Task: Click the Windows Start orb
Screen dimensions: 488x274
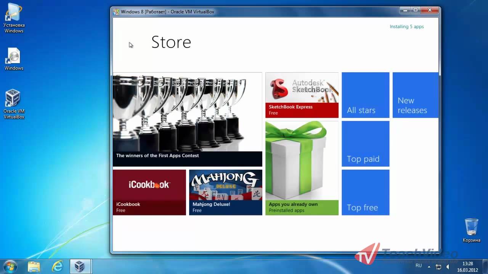Action: [x=10, y=266]
